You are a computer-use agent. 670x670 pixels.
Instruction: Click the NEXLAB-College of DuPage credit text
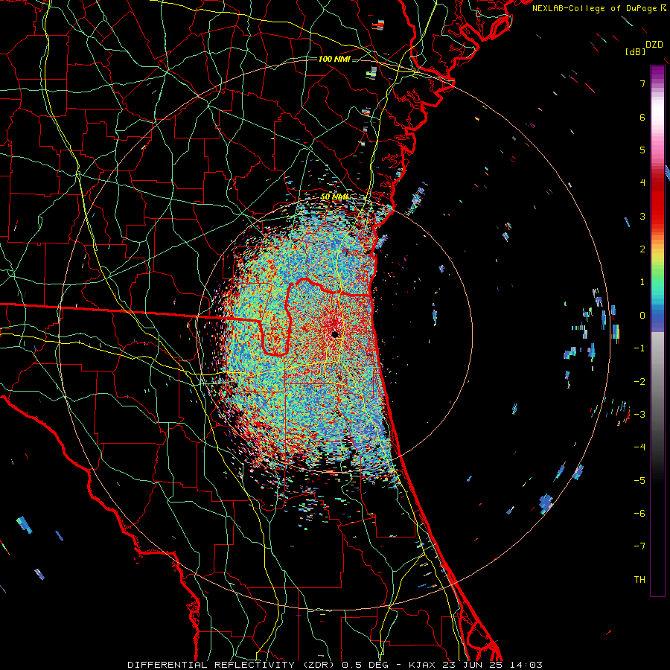pyautogui.click(x=596, y=8)
